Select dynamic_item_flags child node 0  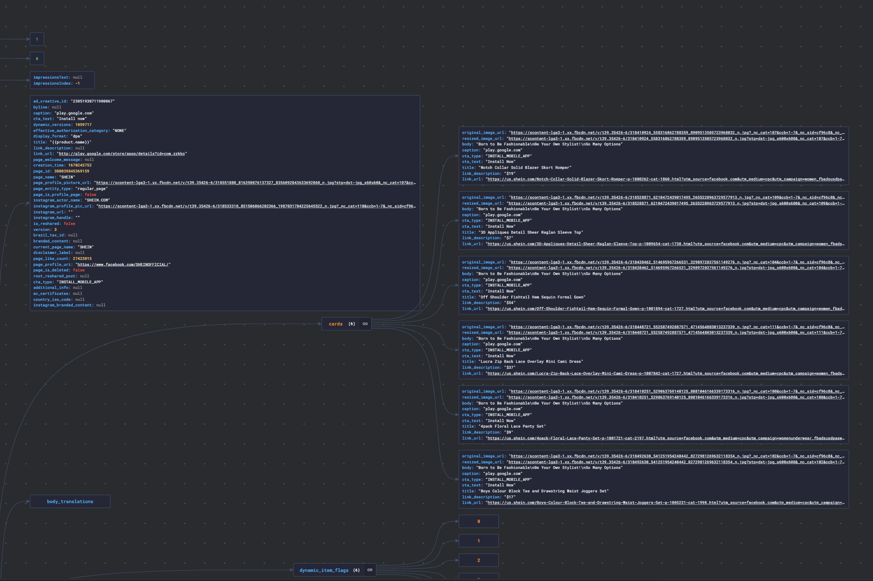tap(478, 521)
